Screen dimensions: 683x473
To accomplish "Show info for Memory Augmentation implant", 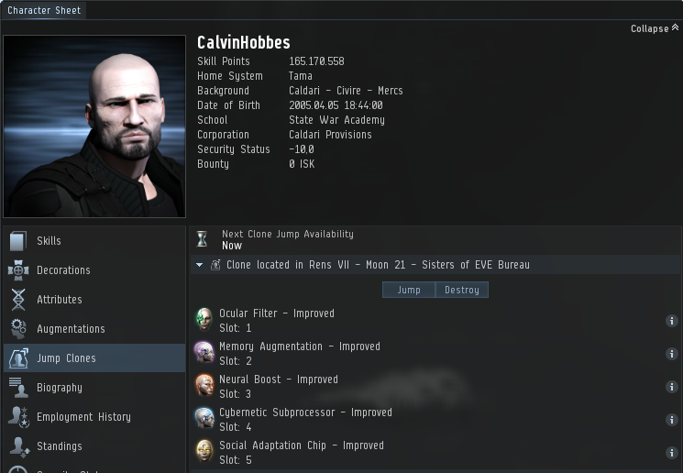I will [672, 354].
